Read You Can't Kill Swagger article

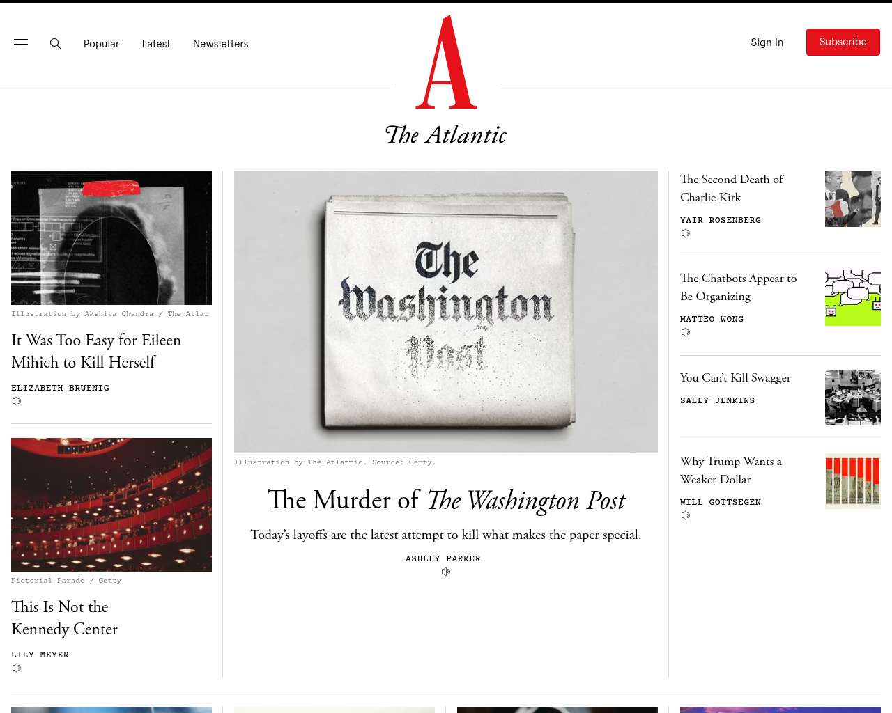735,377
